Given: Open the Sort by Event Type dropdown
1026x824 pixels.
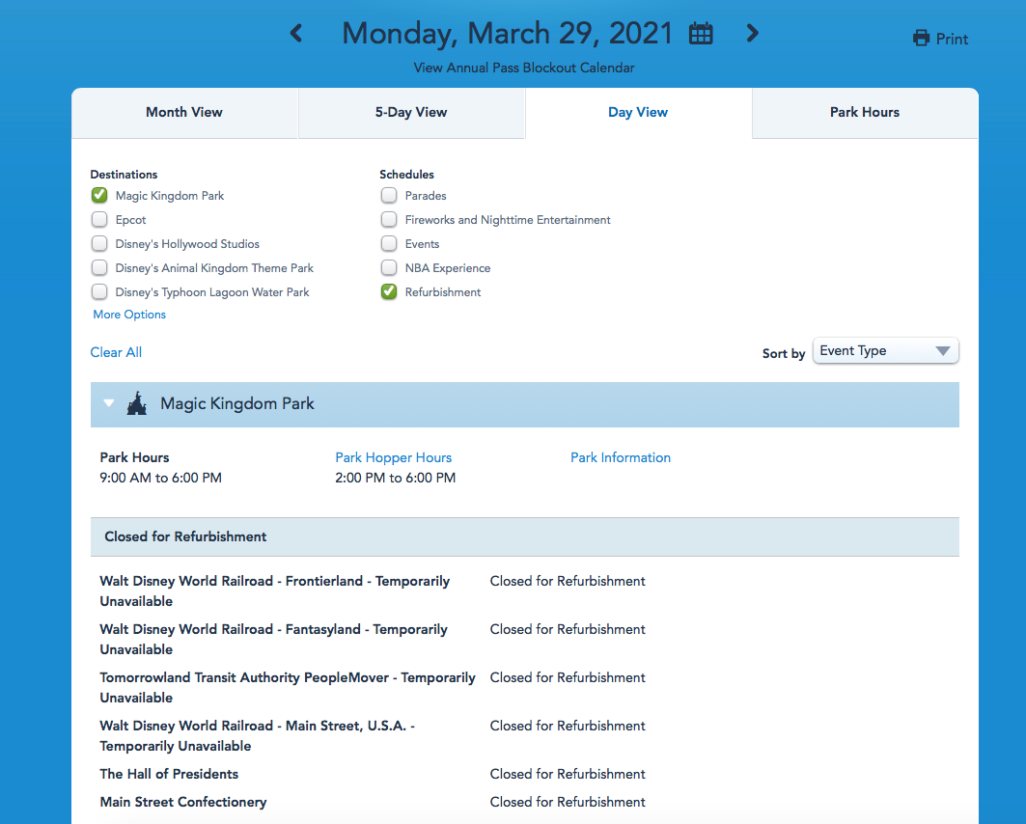Looking at the screenshot, I should [885, 351].
